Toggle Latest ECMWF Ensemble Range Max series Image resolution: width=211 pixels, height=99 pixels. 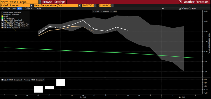pyautogui.click(x=15, y=24)
